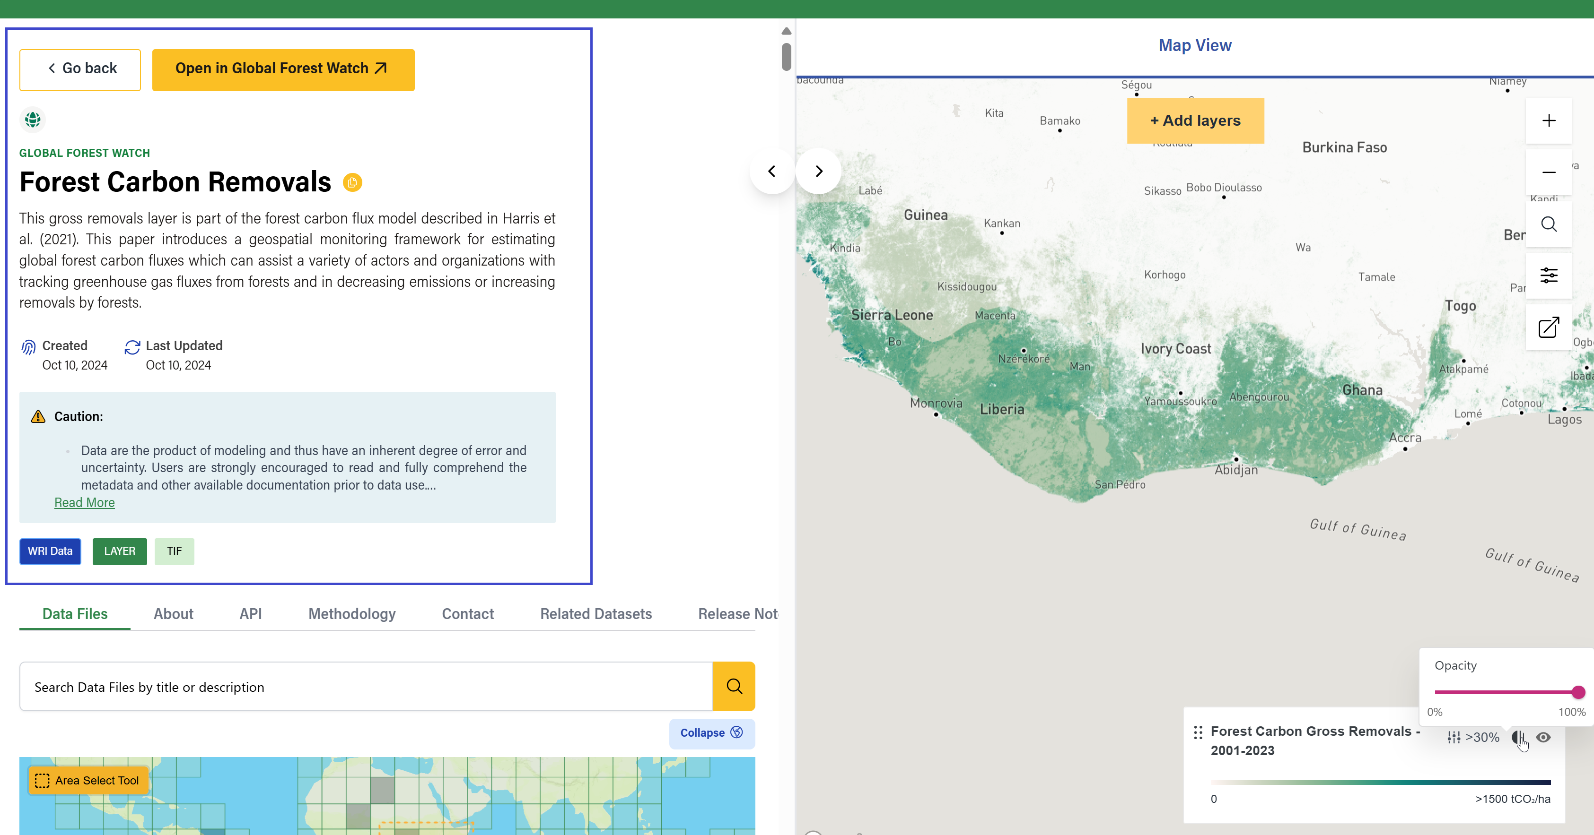
Task: Click the layer opacity icon in legend
Action: point(1517,737)
